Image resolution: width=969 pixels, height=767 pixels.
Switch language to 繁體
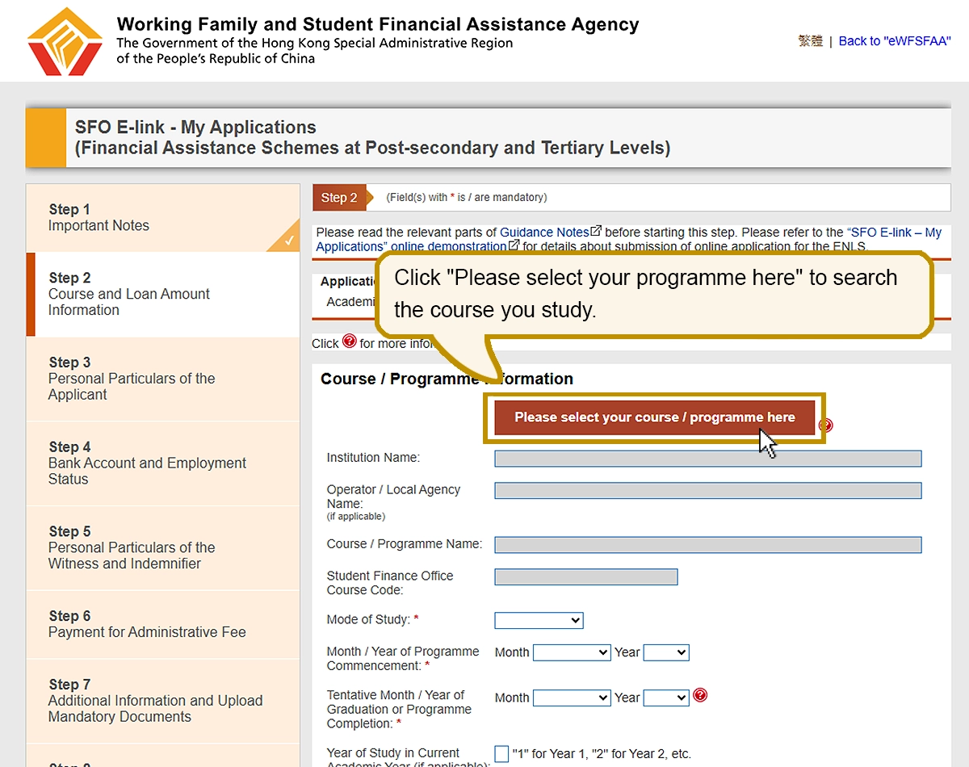click(x=810, y=41)
